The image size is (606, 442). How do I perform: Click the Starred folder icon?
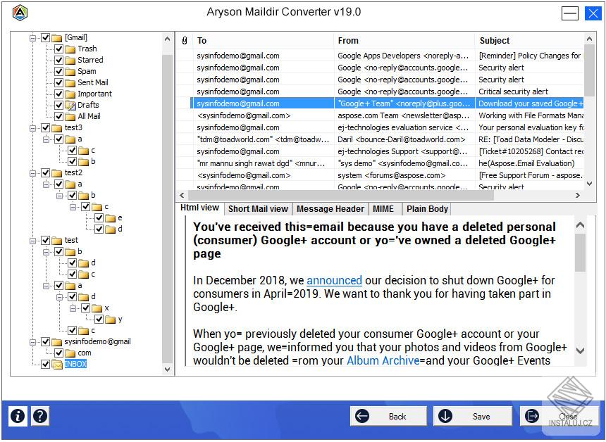point(70,61)
